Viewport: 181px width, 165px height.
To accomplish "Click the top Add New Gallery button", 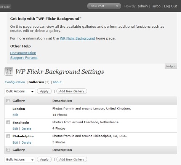I will click(x=72, y=91).
